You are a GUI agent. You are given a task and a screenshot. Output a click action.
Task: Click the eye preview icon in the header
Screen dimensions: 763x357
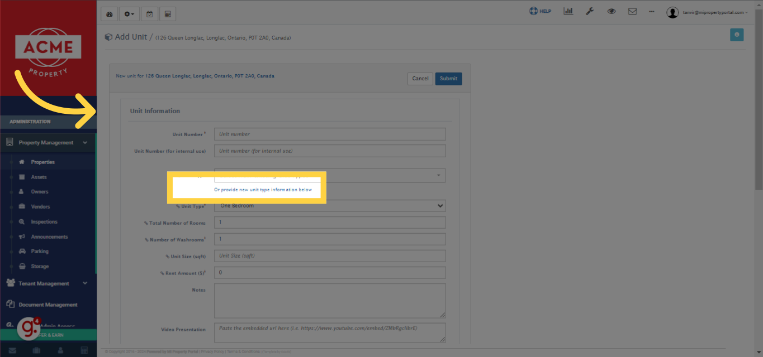click(611, 11)
